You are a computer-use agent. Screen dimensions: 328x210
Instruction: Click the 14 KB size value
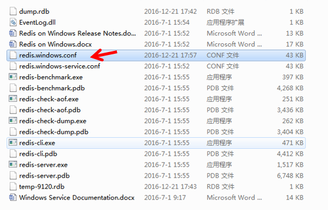294,197
